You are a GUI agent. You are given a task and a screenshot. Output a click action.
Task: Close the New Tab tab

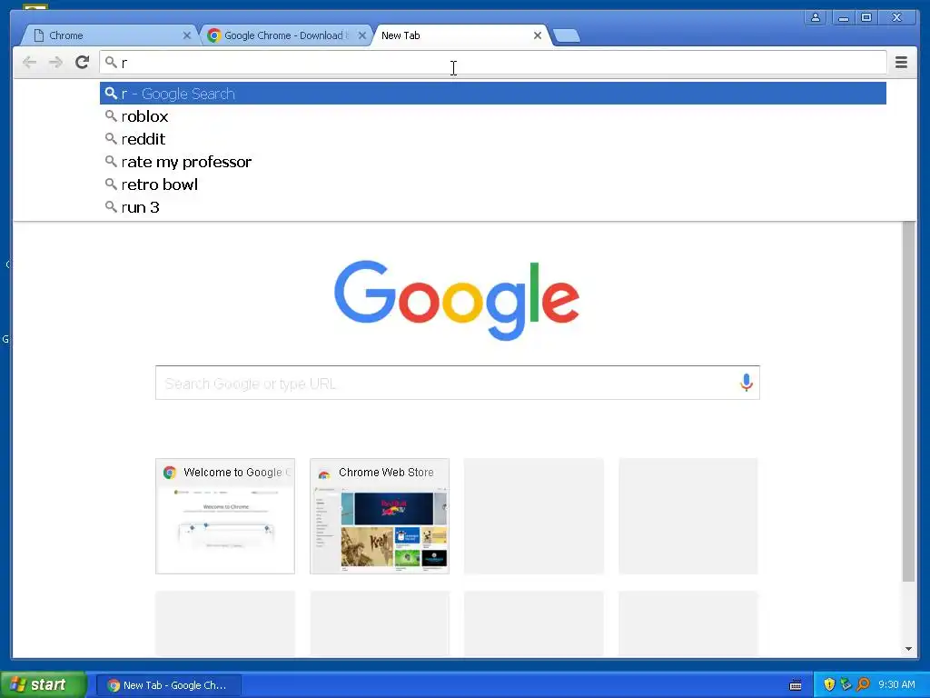(x=538, y=35)
